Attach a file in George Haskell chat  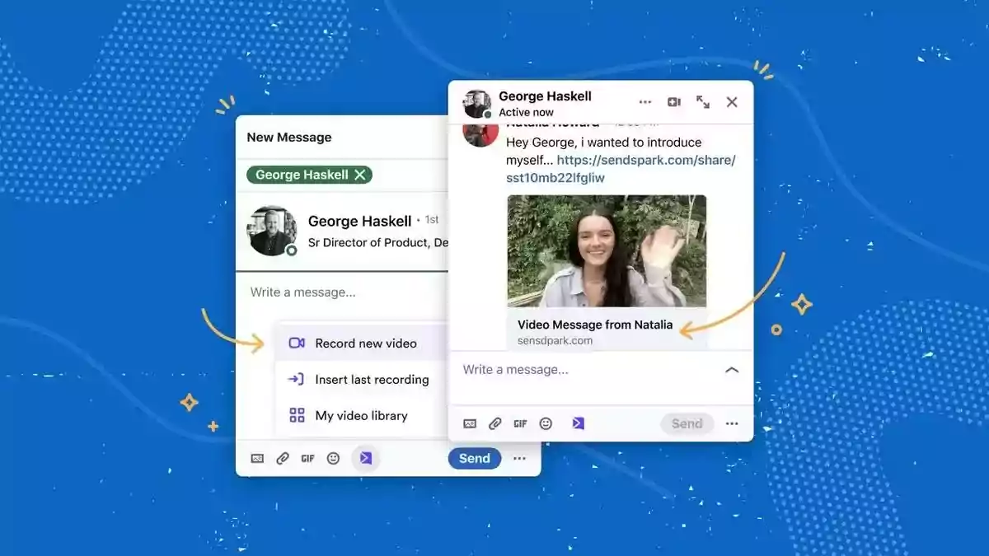pos(494,423)
